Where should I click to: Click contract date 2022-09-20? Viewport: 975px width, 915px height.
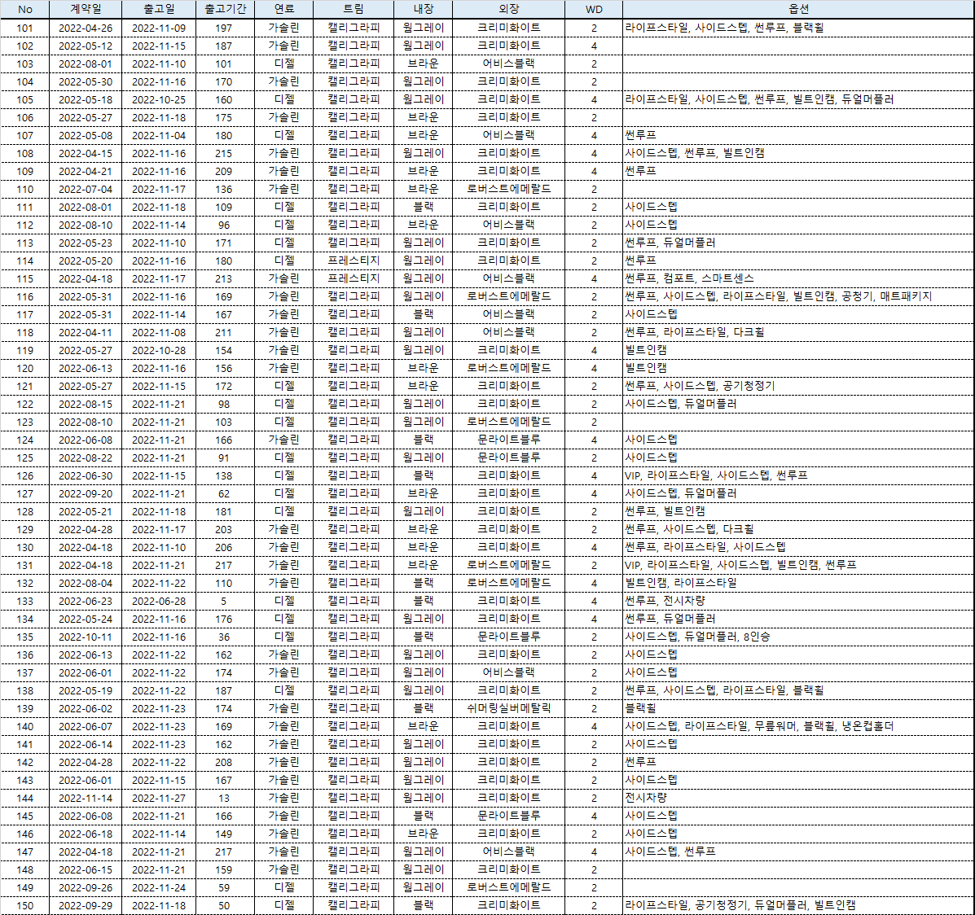pos(86,493)
